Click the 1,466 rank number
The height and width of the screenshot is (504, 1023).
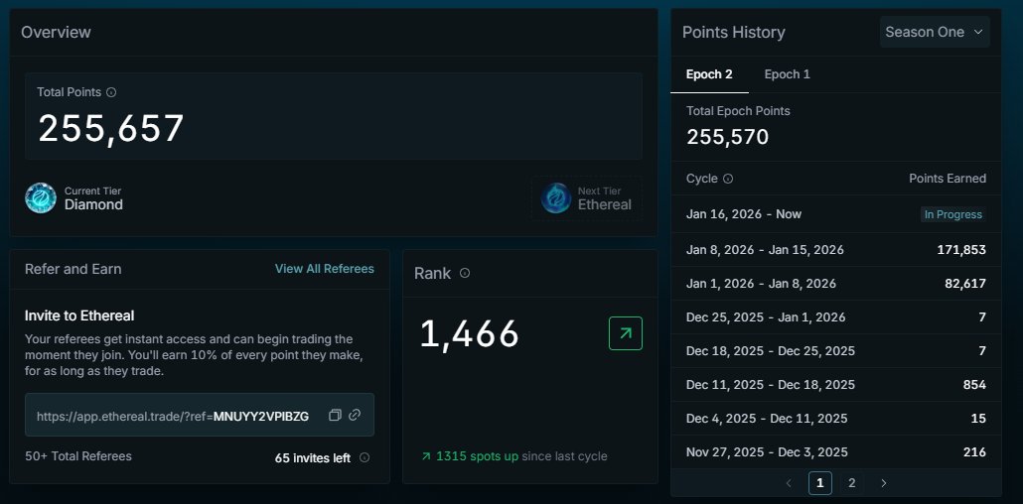tap(469, 333)
